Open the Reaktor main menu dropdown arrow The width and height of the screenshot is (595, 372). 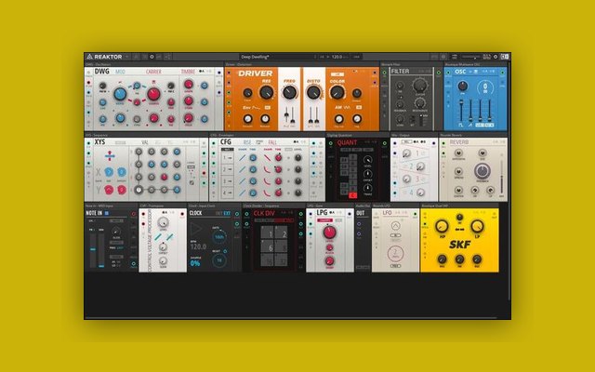pos(127,57)
